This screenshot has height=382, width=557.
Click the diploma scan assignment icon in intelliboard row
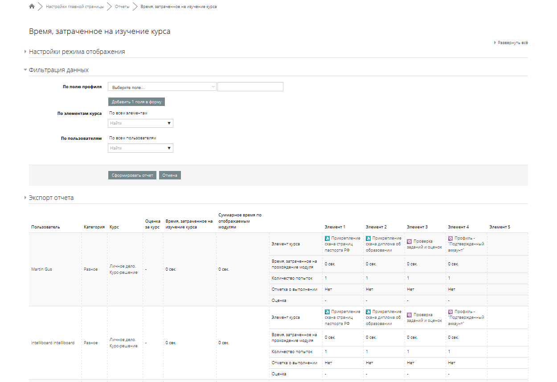click(369, 312)
